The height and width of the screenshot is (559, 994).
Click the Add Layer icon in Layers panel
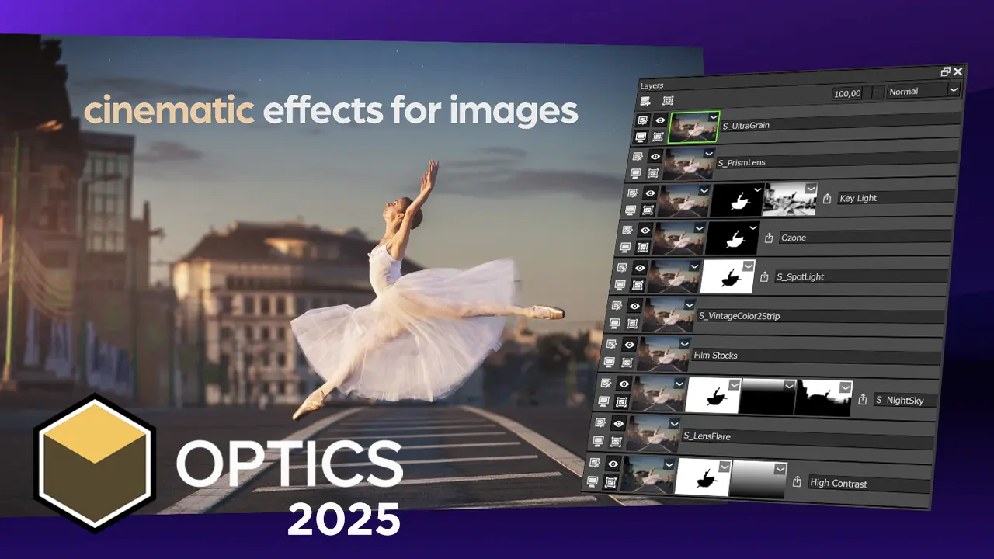tap(646, 101)
